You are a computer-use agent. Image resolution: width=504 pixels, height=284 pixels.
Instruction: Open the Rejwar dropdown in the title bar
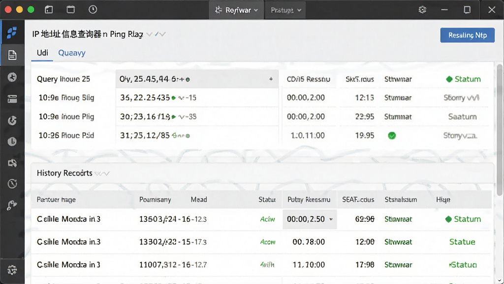click(x=237, y=10)
